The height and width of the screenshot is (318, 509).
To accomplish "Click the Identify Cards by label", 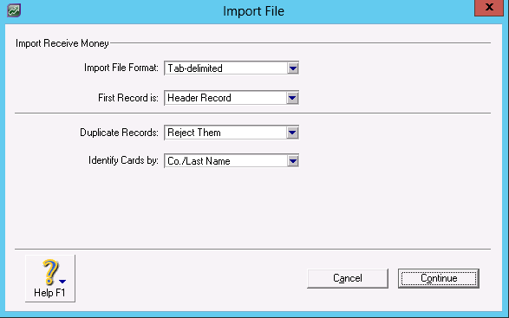I will (123, 160).
